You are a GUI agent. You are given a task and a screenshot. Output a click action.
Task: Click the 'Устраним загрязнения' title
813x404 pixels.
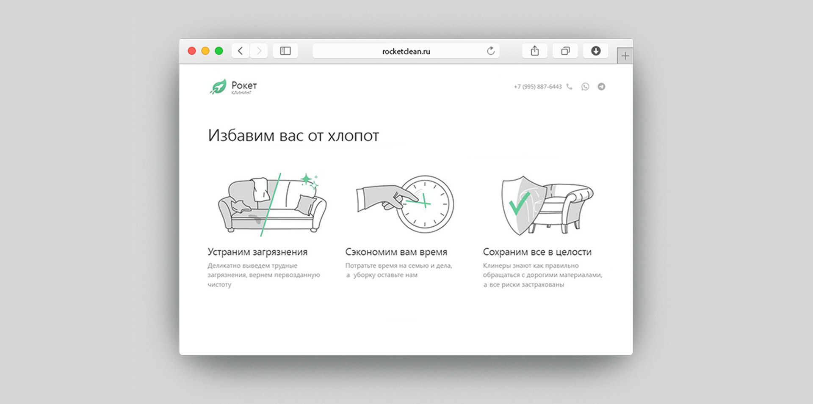pos(257,252)
